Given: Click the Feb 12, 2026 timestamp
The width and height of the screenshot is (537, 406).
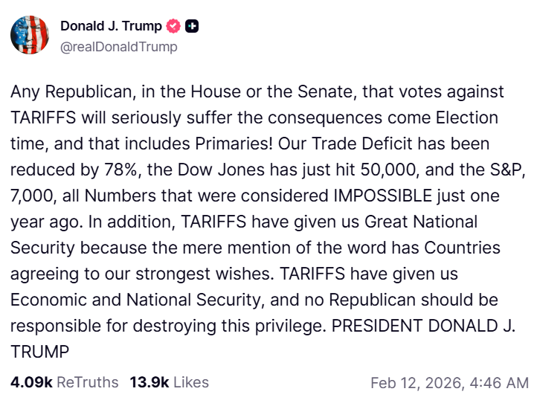Looking at the screenshot, I should pyautogui.click(x=448, y=383).
